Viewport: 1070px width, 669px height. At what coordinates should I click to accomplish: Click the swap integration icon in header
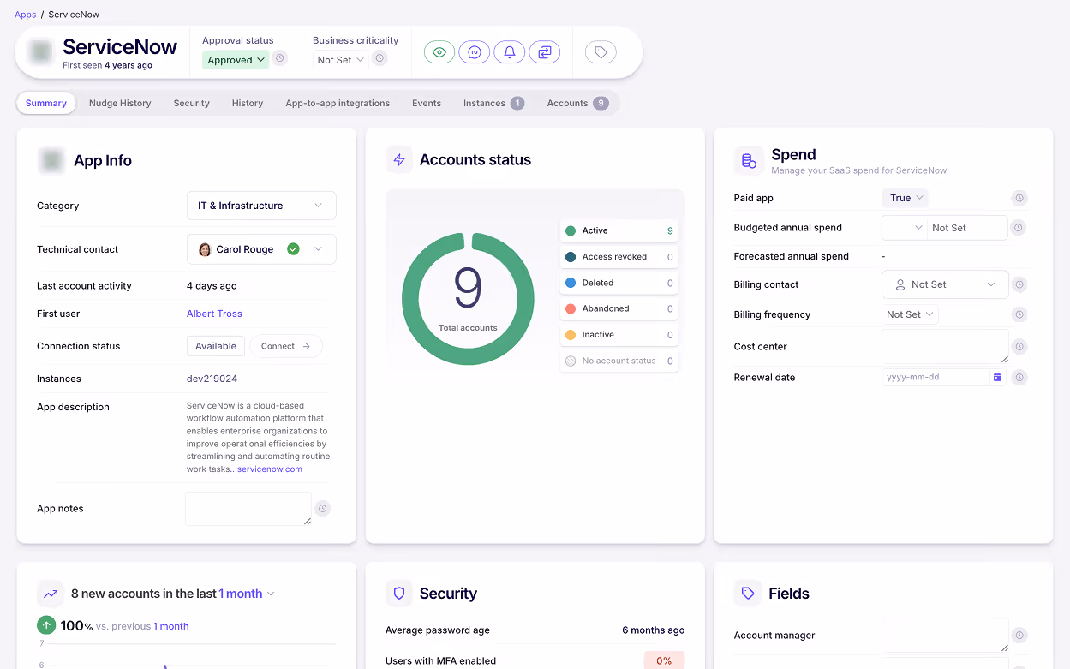pos(544,52)
